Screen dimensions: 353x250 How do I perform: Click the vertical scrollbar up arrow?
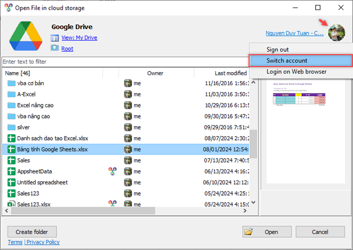click(x=254, y=82)
